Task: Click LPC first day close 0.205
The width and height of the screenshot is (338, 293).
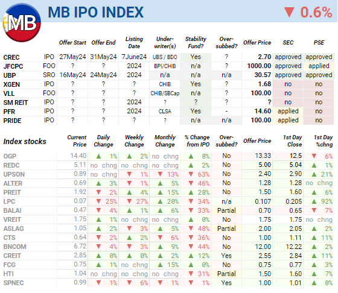Action: (x=294, y=201)
